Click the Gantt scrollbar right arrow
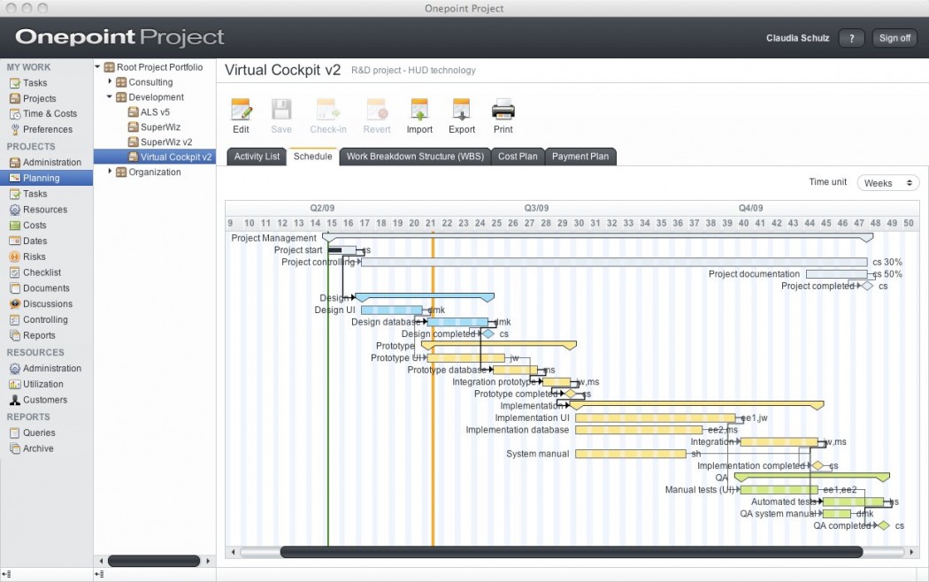This screenshot has height=582, width=929. pyautogui.click(x=911, y=552)
